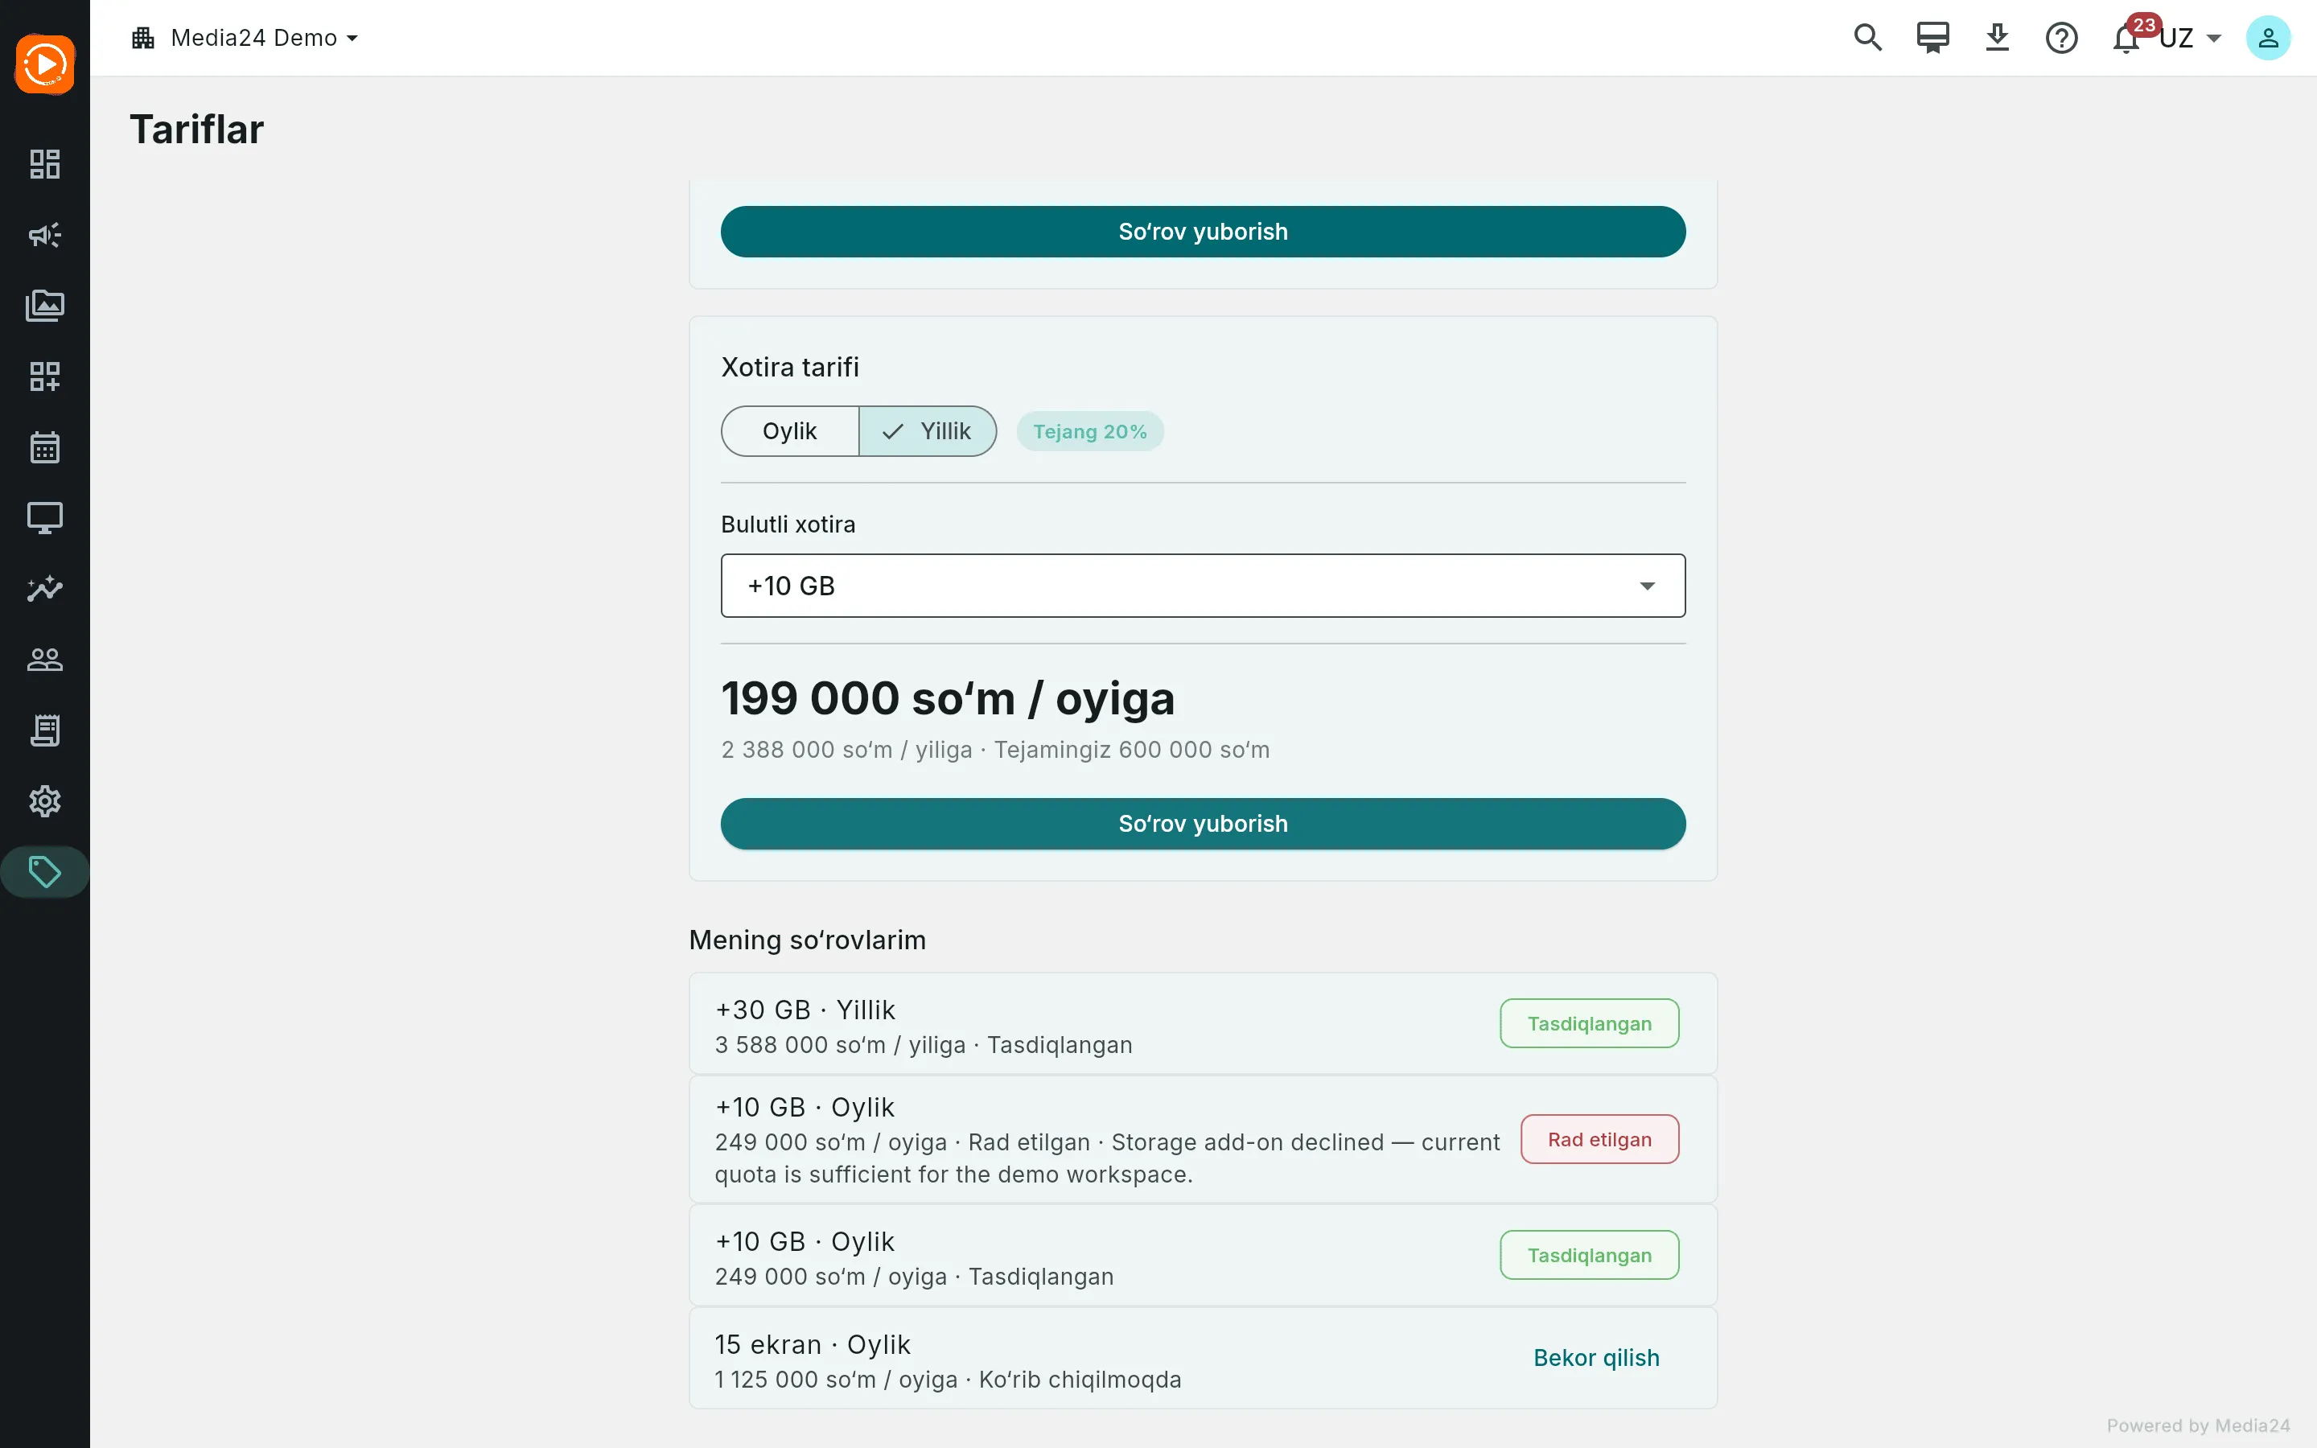Open the users group icon
Image resolution: width=2317 pixels, height=1448 pixels.
coord(45,660)
